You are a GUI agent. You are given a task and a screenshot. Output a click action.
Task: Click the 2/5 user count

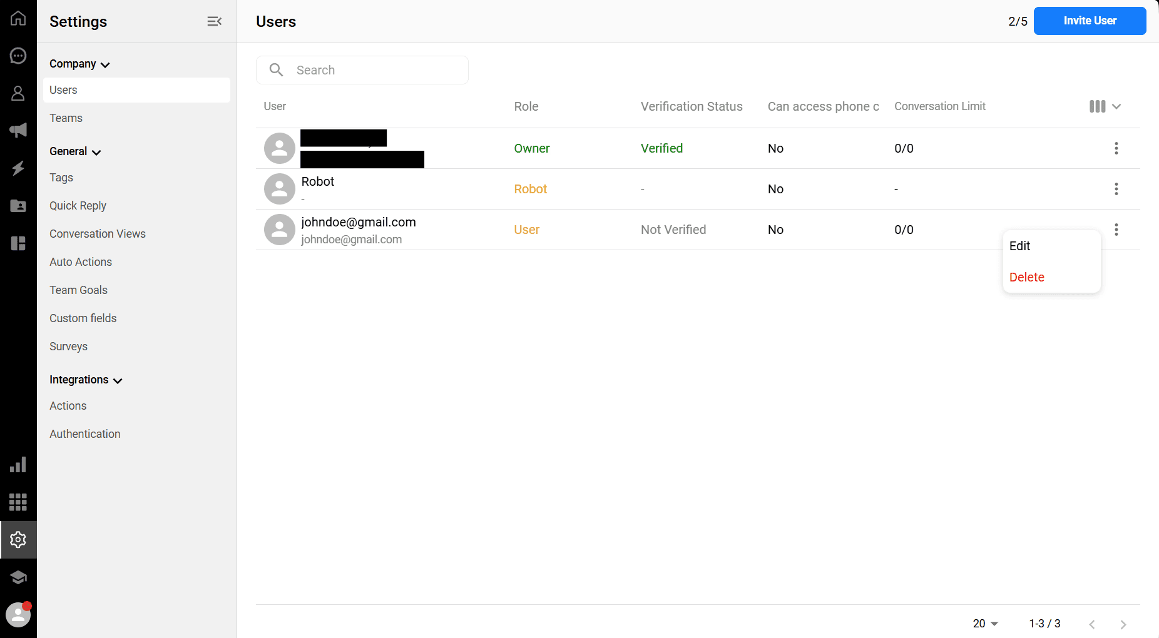pyautogui.click(x=1018, y=21)
